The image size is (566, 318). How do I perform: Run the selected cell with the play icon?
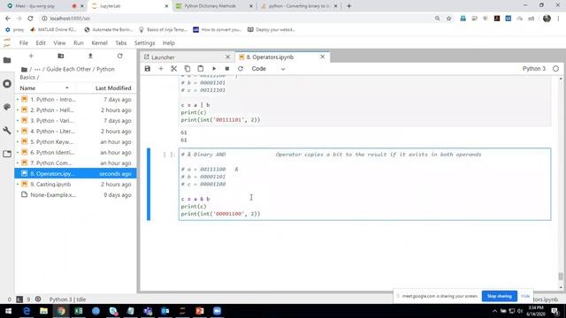(214, 69)
